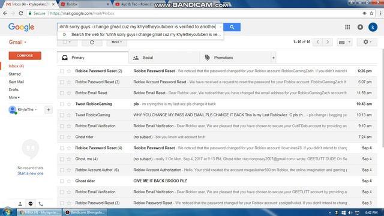Add a new category tab with plus
The image size is (384, 216).
[274, 58]
